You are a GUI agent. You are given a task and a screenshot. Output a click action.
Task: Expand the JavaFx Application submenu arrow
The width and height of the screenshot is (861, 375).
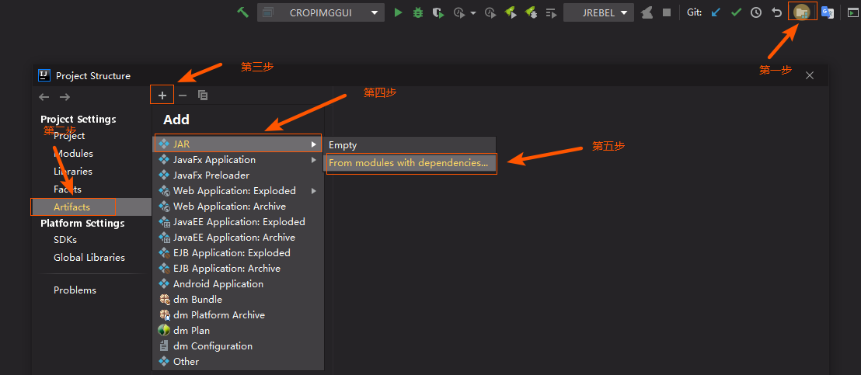[313, 160]
